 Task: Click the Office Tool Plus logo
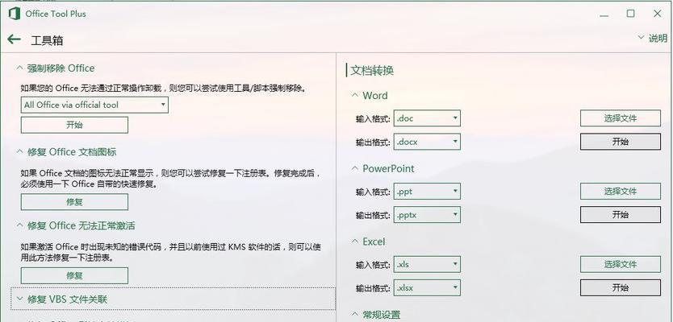[x=15, y=14]
